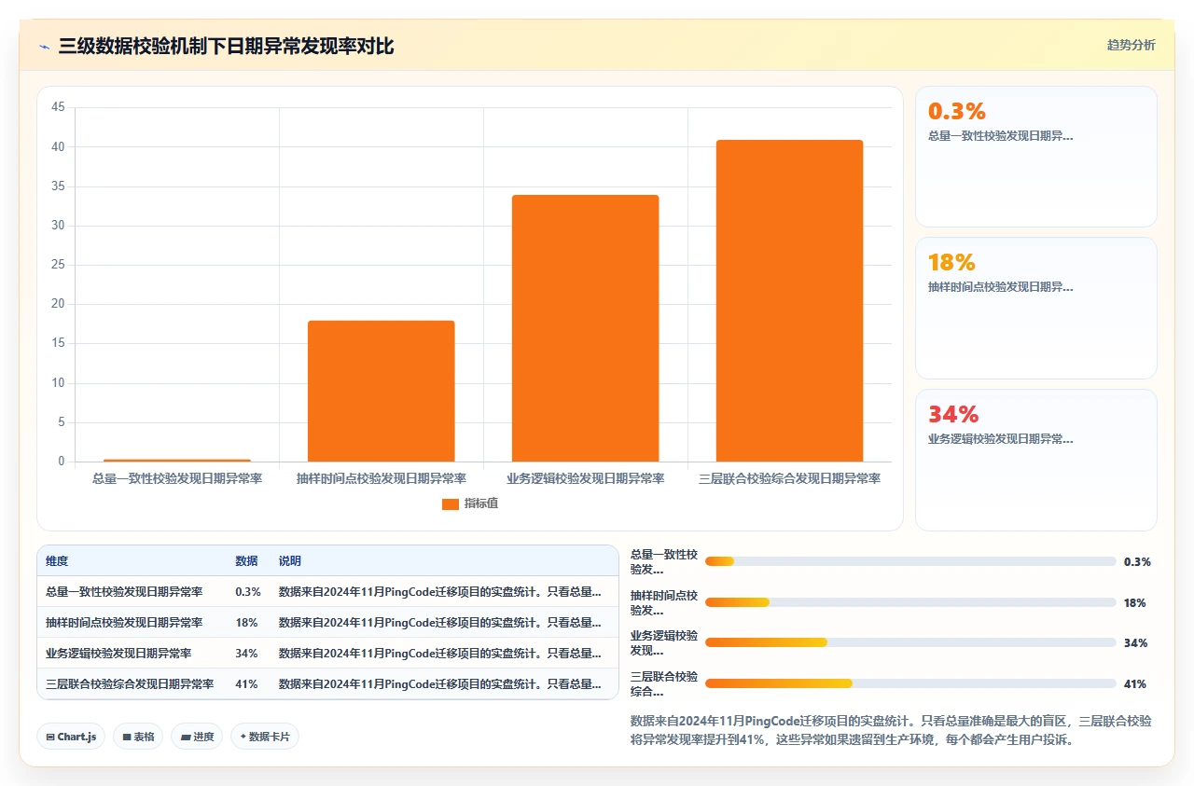Select the 三层联合校验综合发现日期异常率 table row

[327, 683]
